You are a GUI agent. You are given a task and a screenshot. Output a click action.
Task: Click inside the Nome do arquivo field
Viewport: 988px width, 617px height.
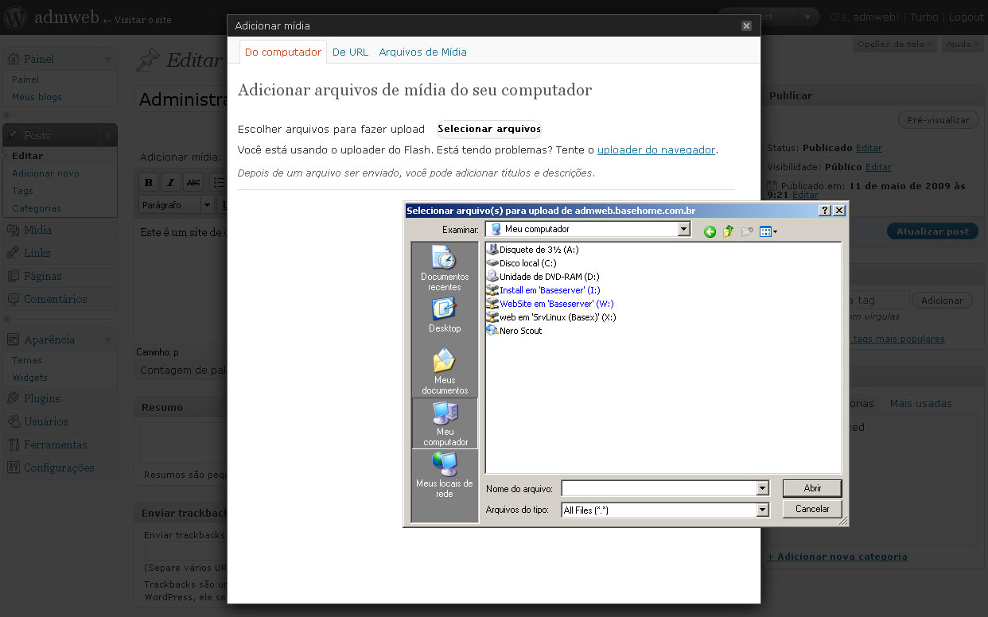click(659, 488)
